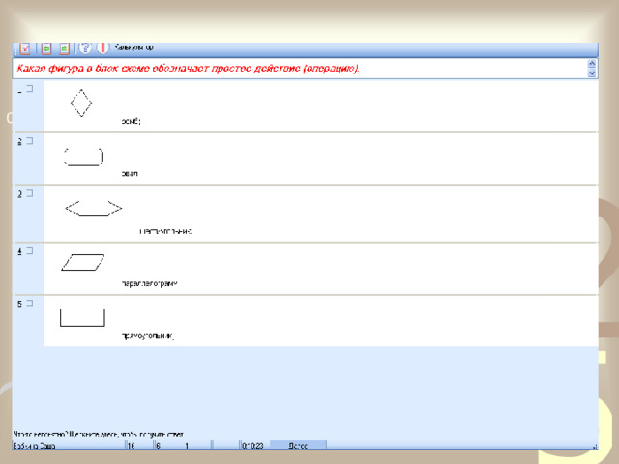Check the box for answer 4, параллелограмм

[30, 251]
